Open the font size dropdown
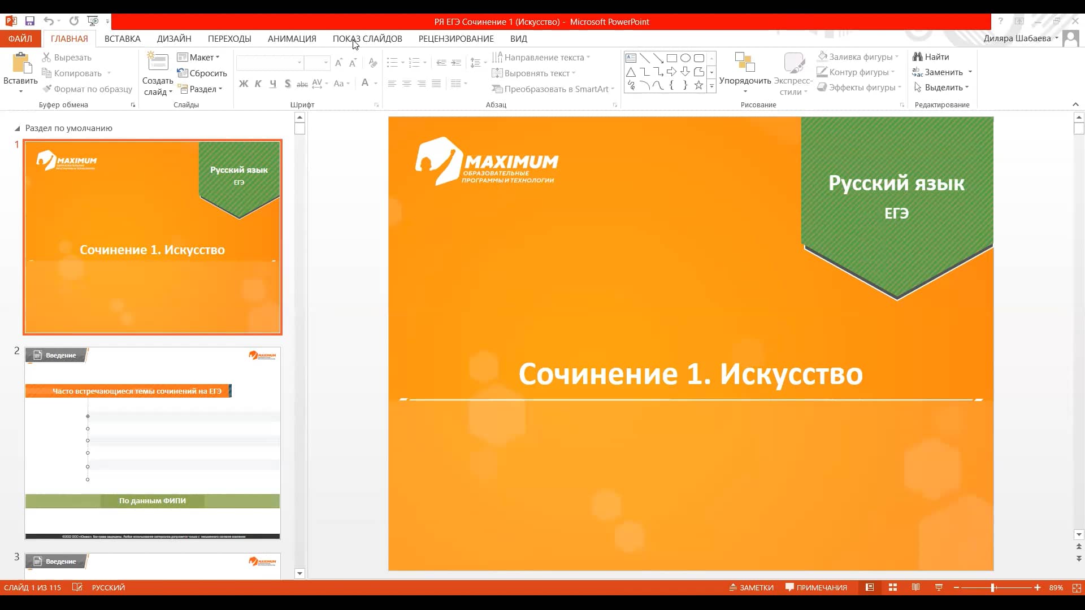This screenshot has width=1085, height=610. pos(325,63)
